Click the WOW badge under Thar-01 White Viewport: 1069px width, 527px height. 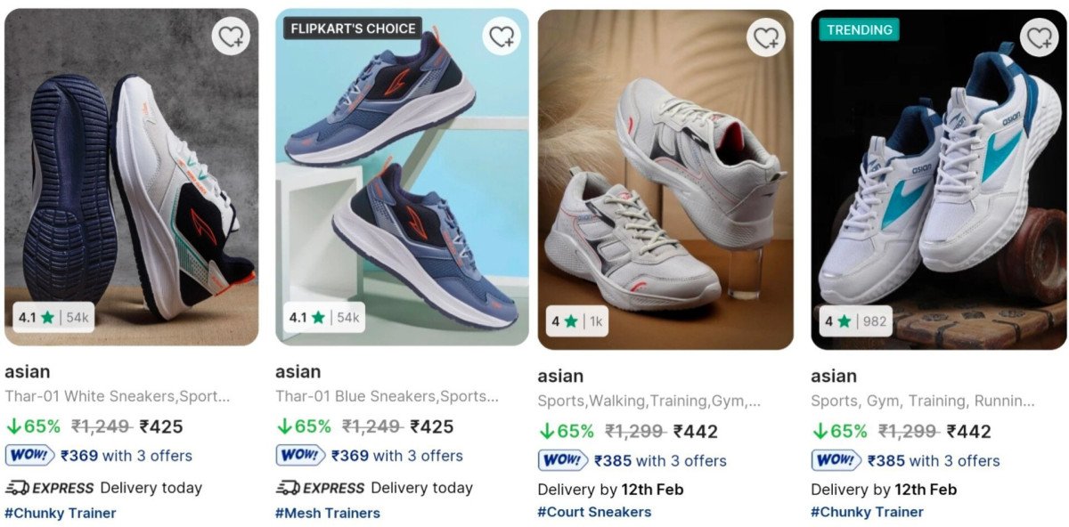point(29,455)
